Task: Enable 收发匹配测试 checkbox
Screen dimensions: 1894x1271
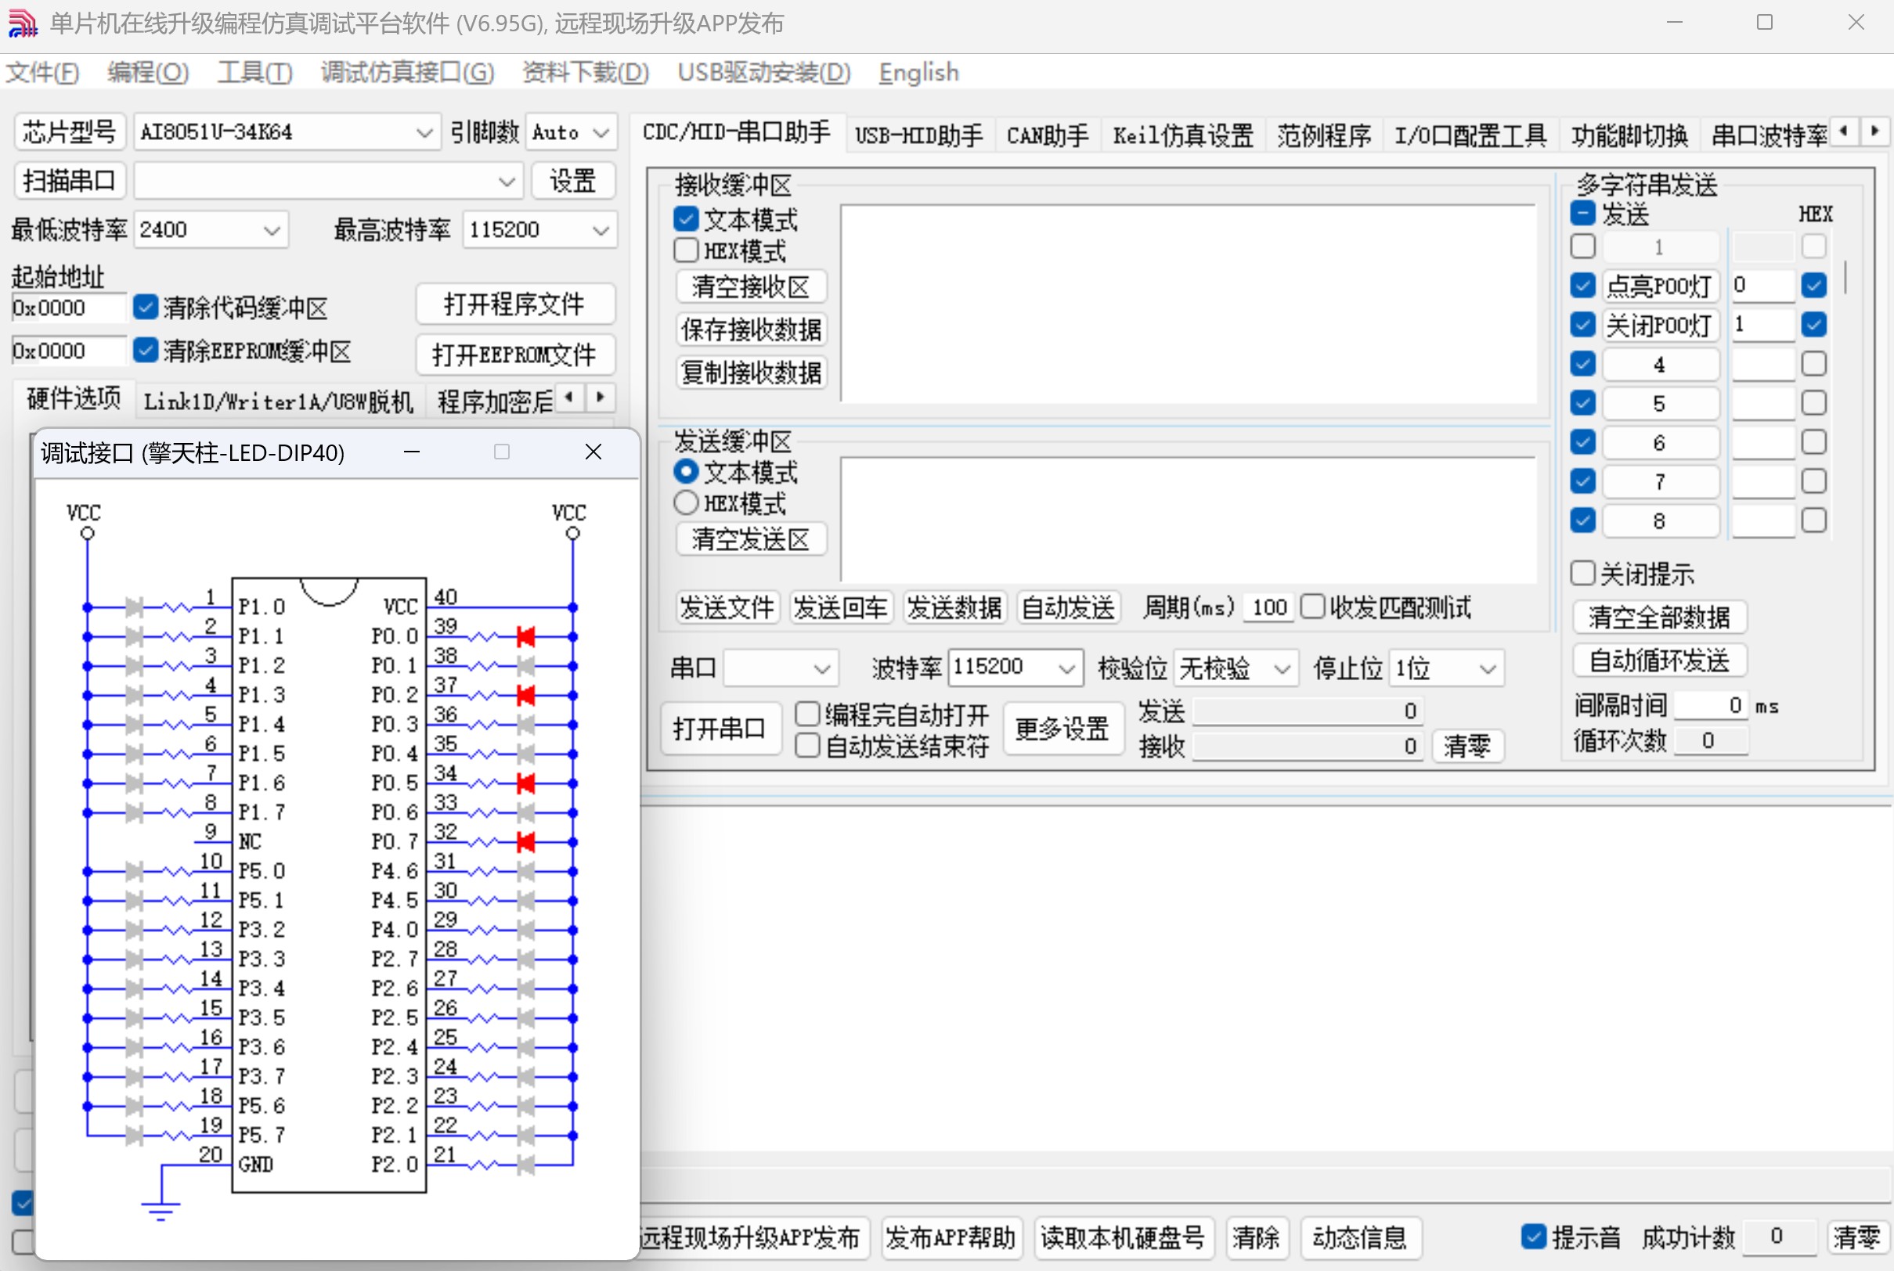Action: coord(1313,607)
